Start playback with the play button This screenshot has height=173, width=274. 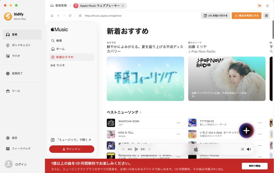pyautogui.click(x=136, y=149)
